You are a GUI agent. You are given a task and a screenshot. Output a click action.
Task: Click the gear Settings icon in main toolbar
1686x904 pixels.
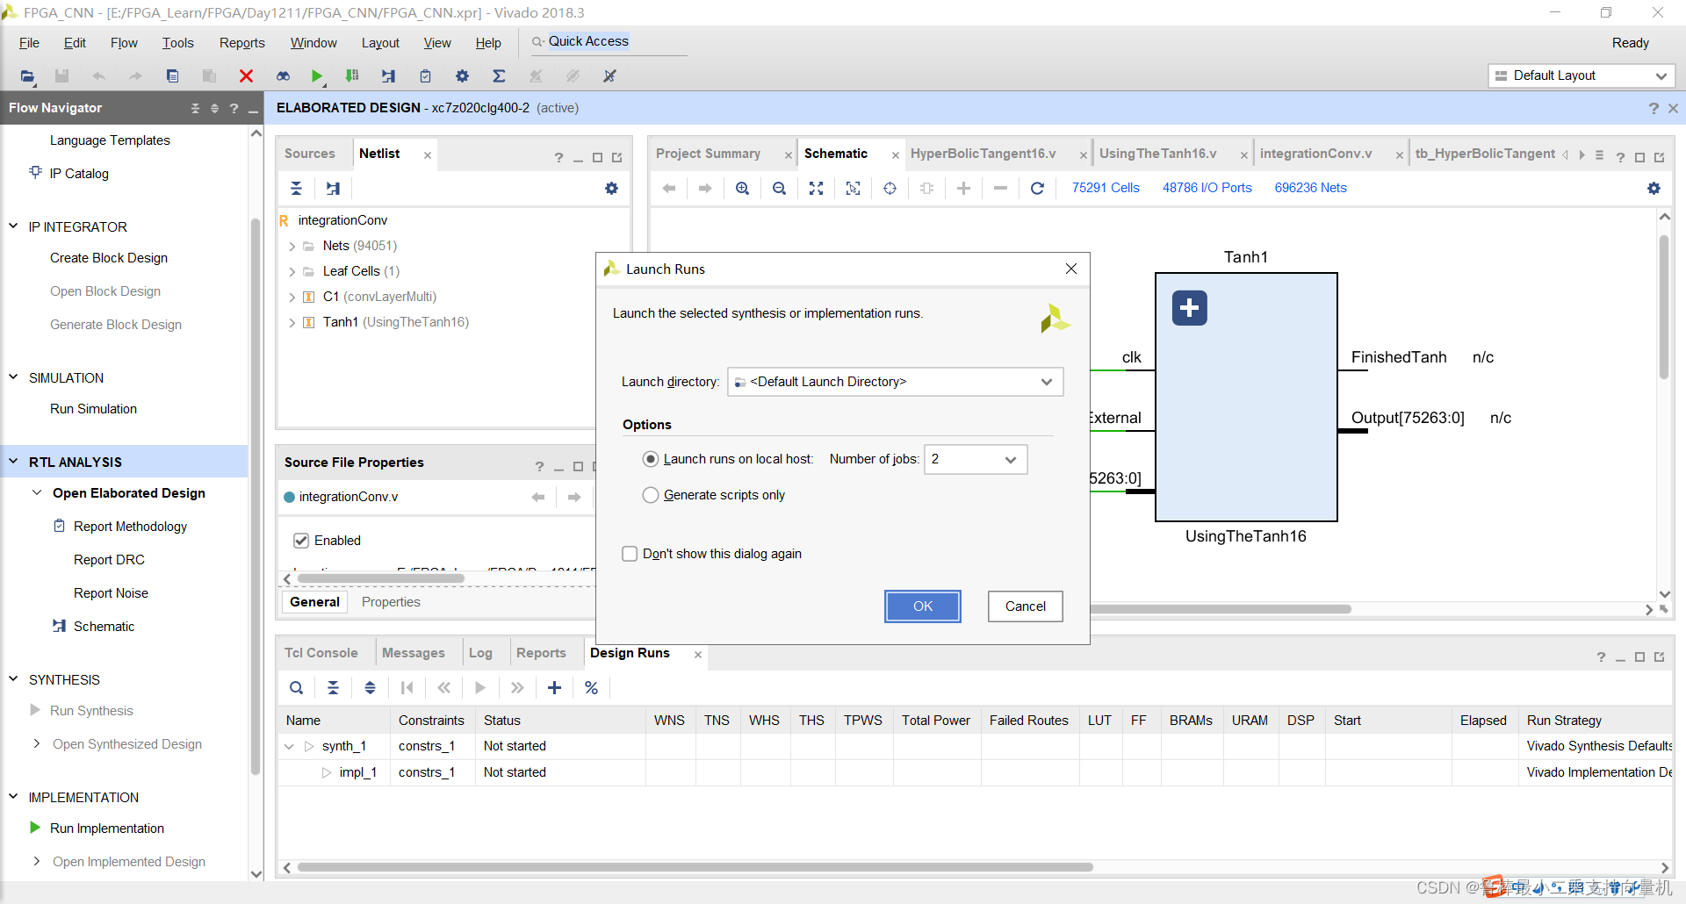(462, 76)
